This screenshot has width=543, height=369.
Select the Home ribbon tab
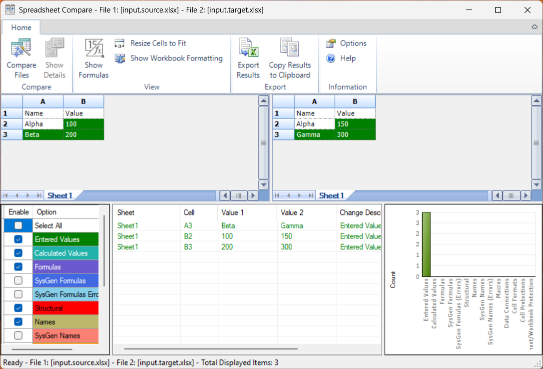pos(21,27)
